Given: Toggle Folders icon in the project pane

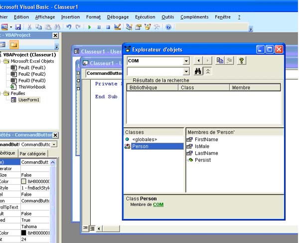Looking at the screenshot, I should pyautogui.click(x=14, y=45).
